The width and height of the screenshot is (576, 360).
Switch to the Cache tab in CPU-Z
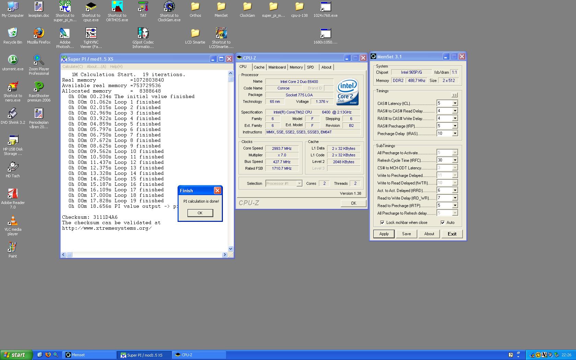(x=259, y=68)
